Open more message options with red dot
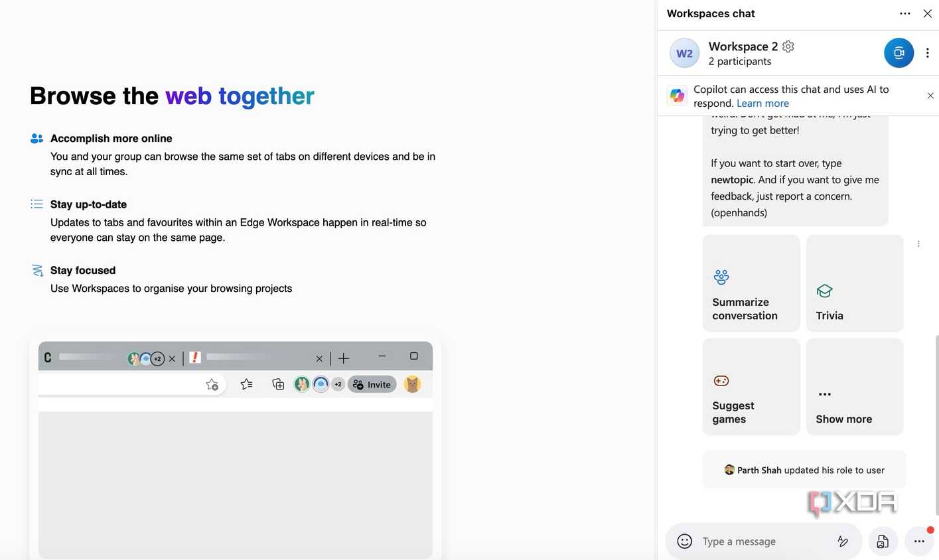939x560 pixels. pyautogui.click(x=919, y=541)
